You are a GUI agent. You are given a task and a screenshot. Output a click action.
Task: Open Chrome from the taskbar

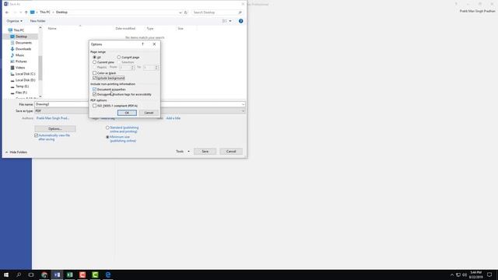44,275
